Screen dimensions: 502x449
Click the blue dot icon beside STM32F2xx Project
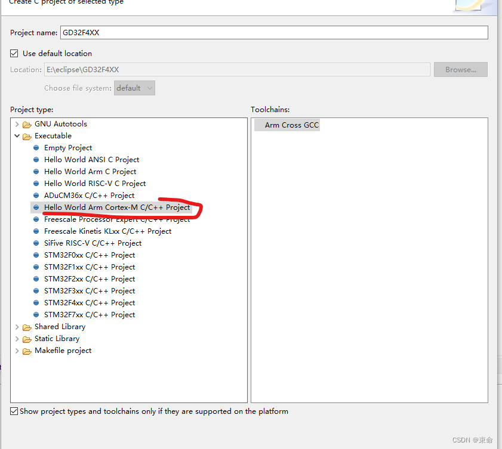[x=36, y=279]
